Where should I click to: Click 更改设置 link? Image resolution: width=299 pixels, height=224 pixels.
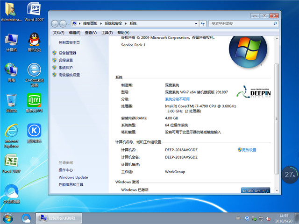point(249,150)
